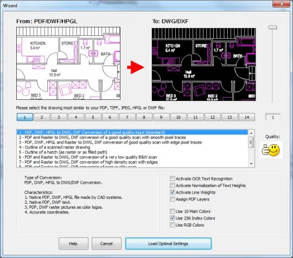Image resolution: width=293 pixels, height=258 pixels.
Task: Enable Activate OCR Text Recognition checkbox
Action: coord(173,179)
